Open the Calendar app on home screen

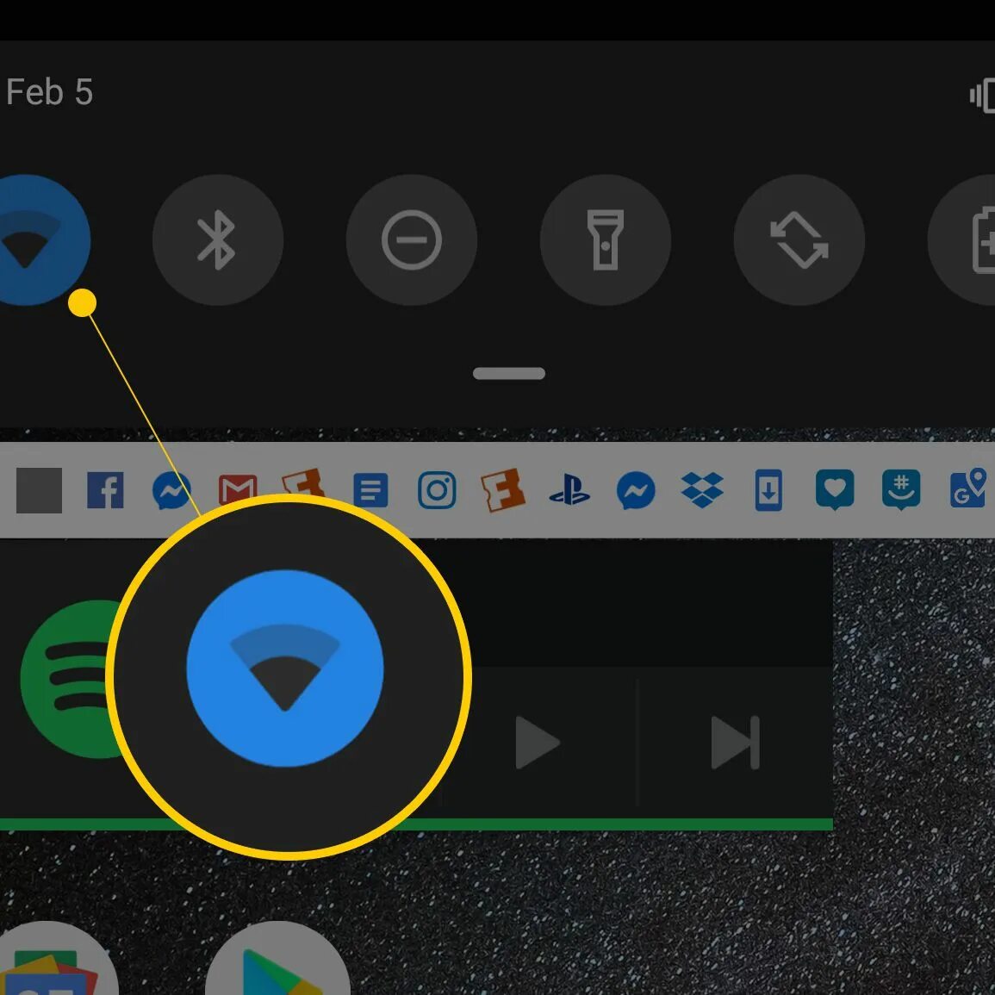coord(57,958)
